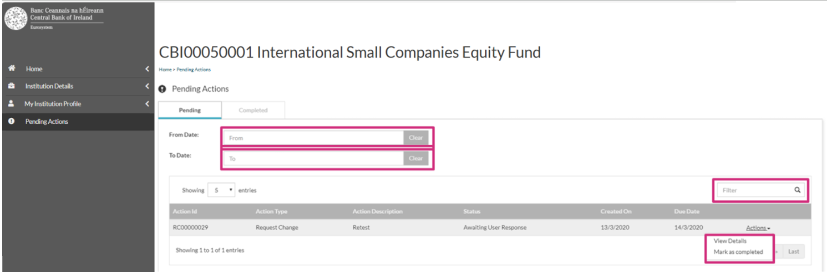The width and height of the screenshot is (827, 272).
Task: Click the Pending Actions heading exclamation icon
Action: tap(163, 89)
